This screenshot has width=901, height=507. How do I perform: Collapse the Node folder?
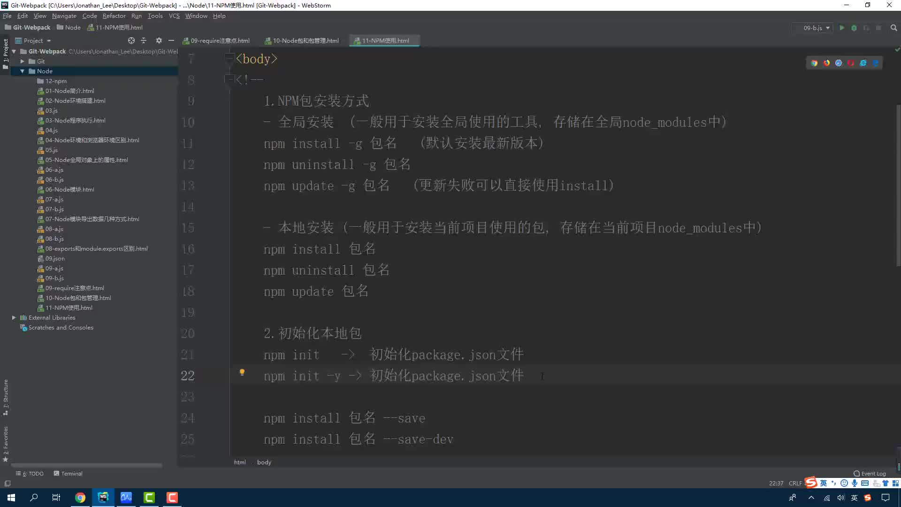pos(22,71)
